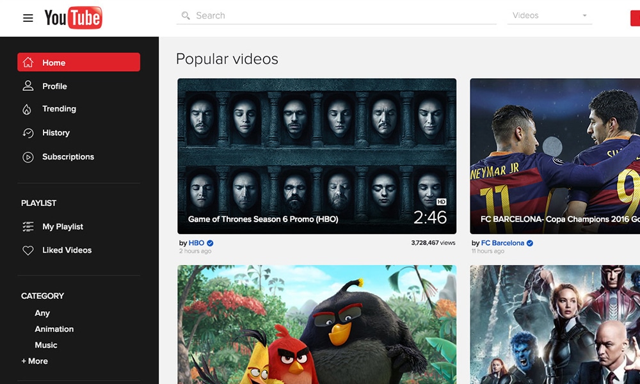Screen dimensions: 640x384
Task: Click the CATEGORY section header
Action: click(x=42, y=296)
